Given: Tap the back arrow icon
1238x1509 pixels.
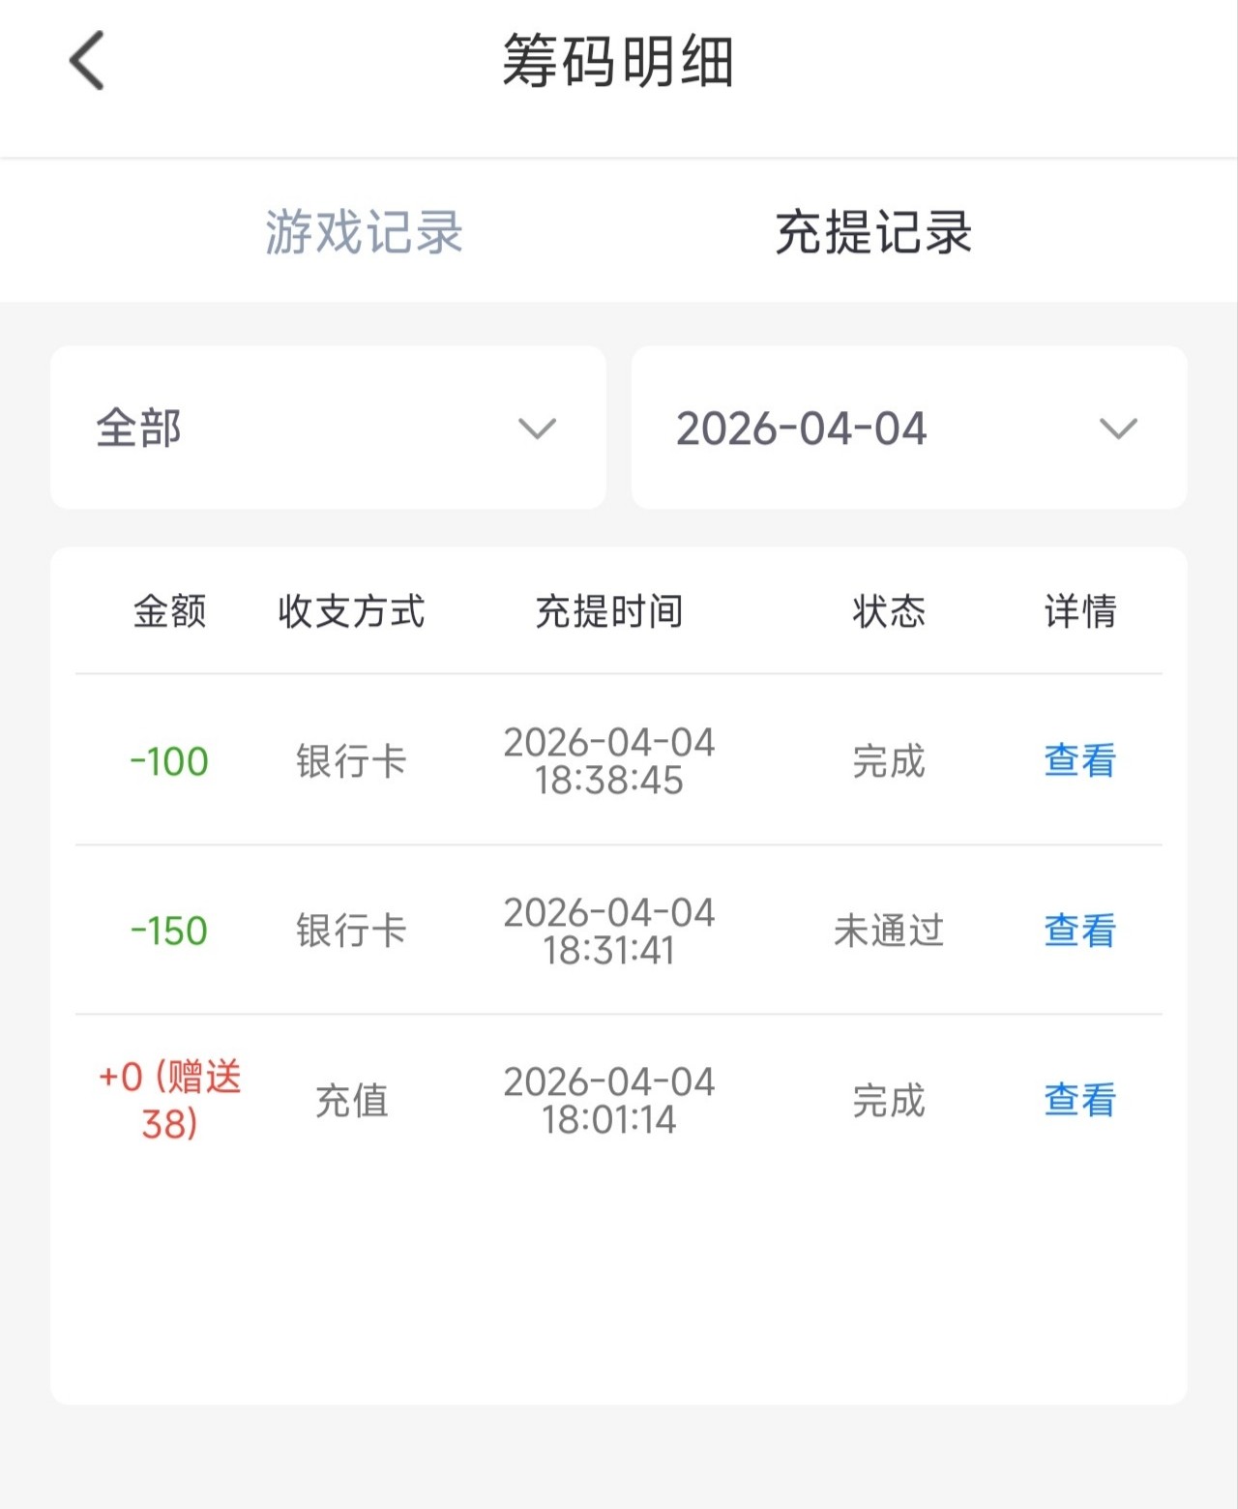Looking at the screenshot, I should (87, 61).
